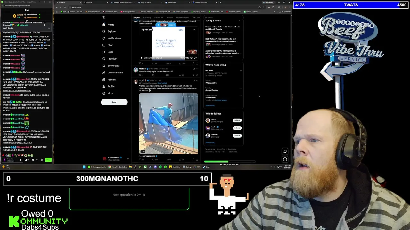Click the Visit IBM button
This screenshot has width=410, height=230.
point(147,30)
